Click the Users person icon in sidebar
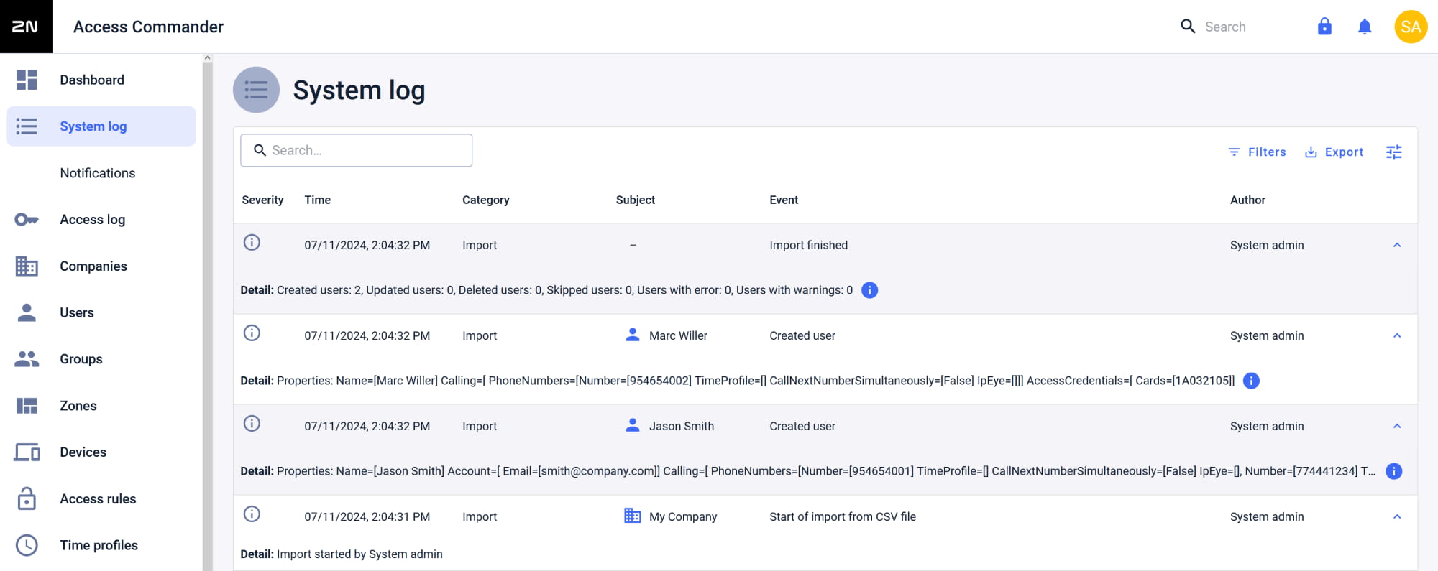The height and width of the screenshot is (571, 1438). point(27,312)
